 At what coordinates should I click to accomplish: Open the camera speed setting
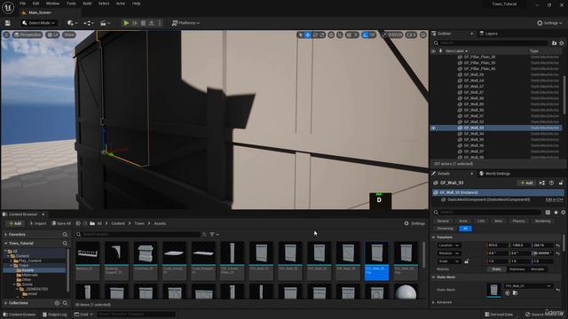[411, 35]
